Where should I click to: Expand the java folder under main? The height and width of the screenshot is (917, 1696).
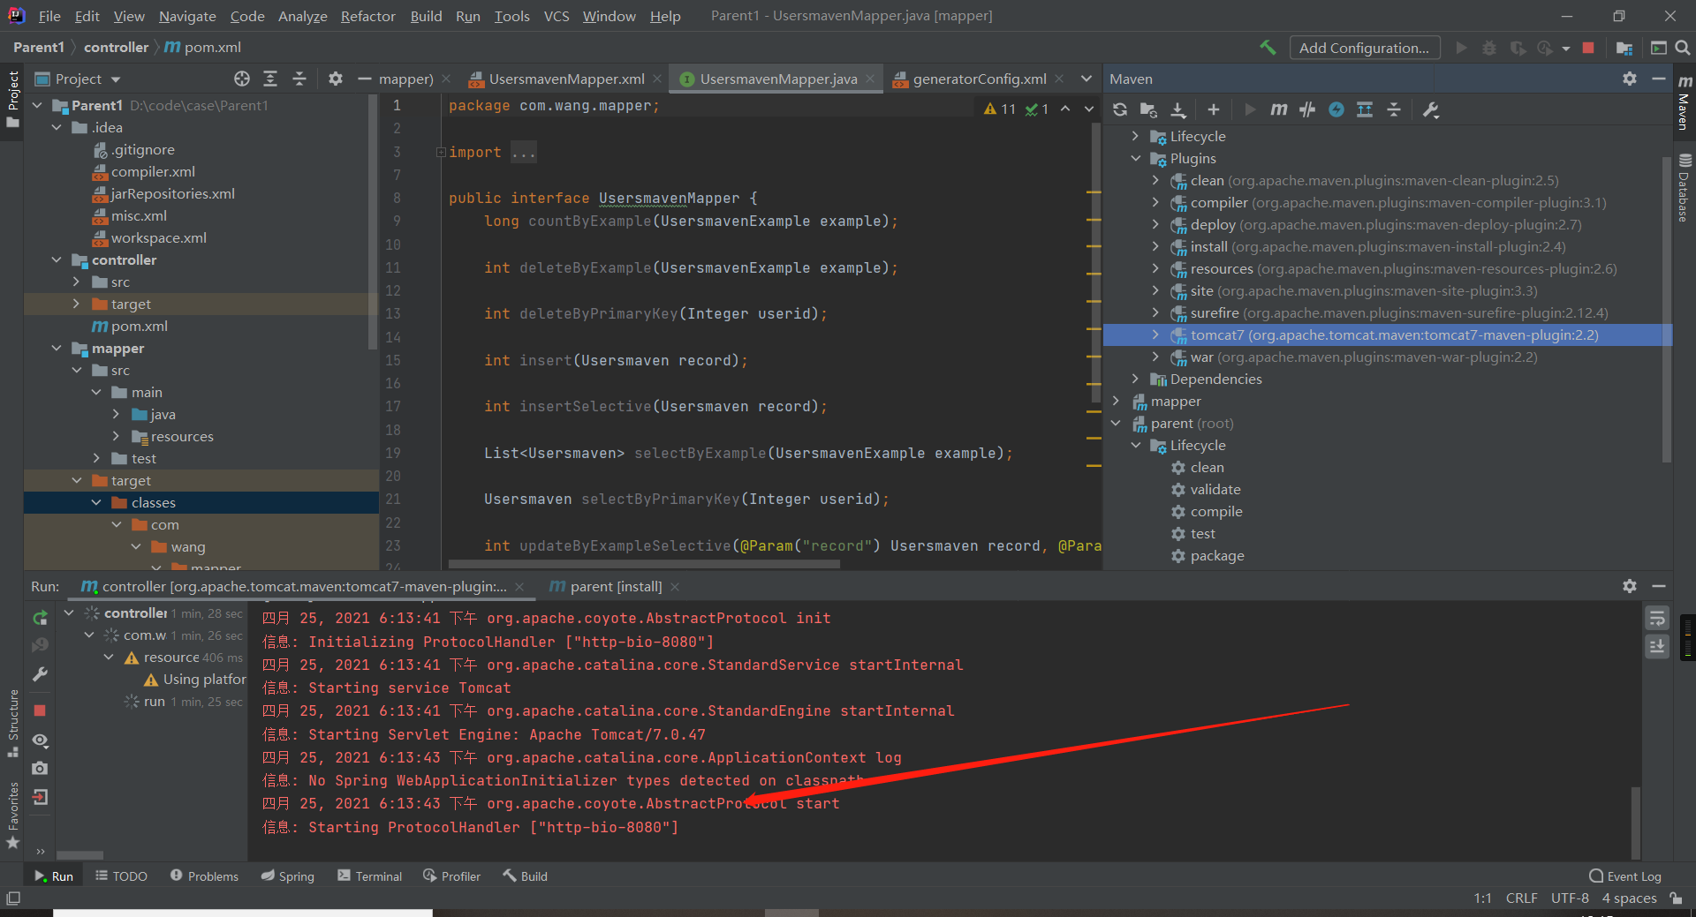coord(116,414)
